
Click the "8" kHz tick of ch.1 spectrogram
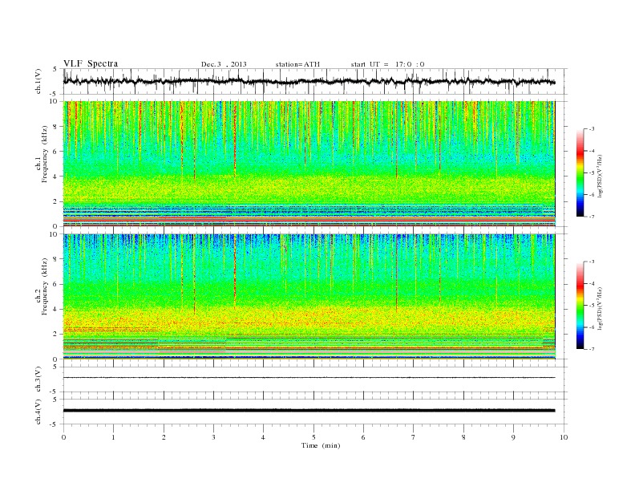(x=55, y=127)
